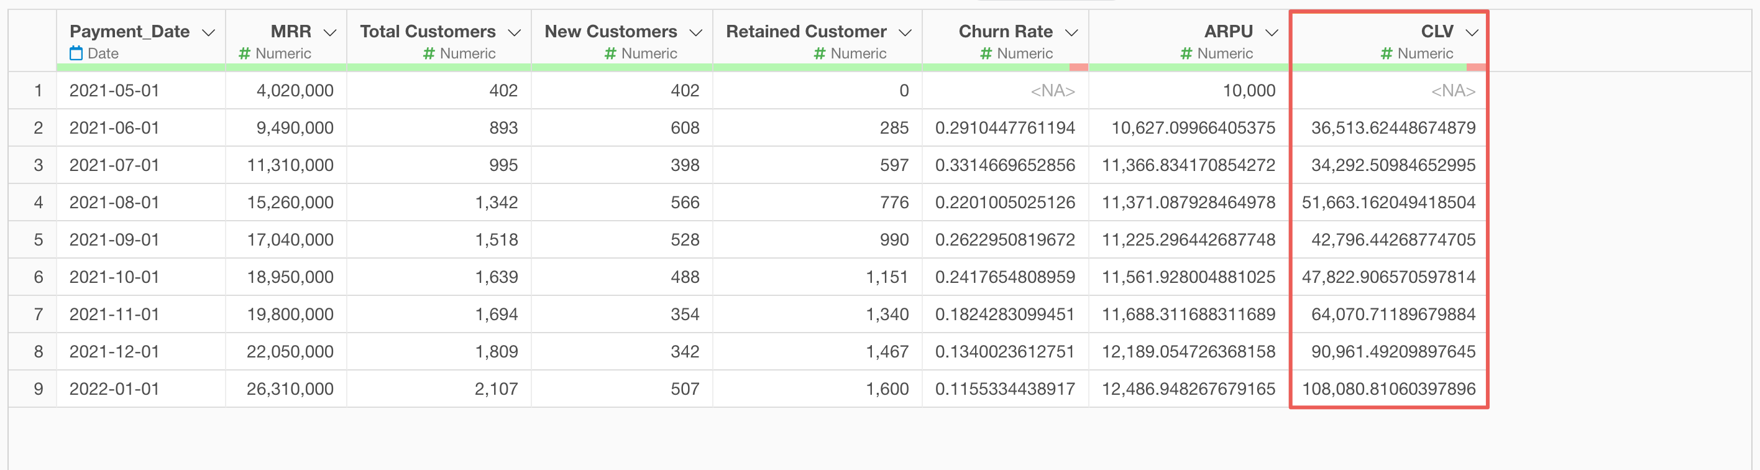Click the Numeric hash icon under New Customers
The width and height of the screenshot is (1760, 470).
click(x=611, y=53)
